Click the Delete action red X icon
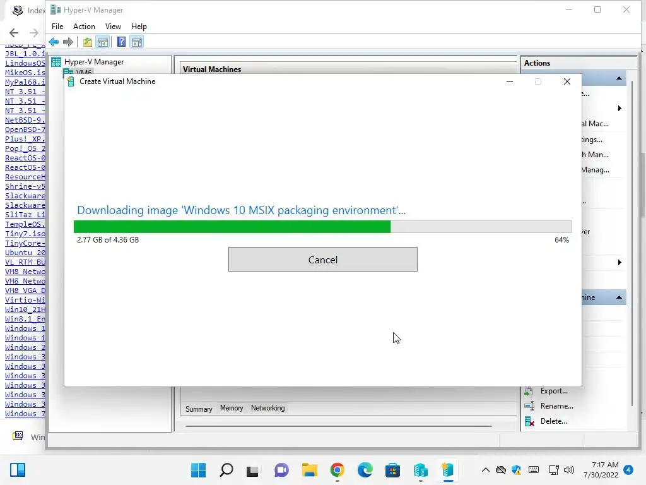This screenshot has height=485, width=646. pos(529,421)
